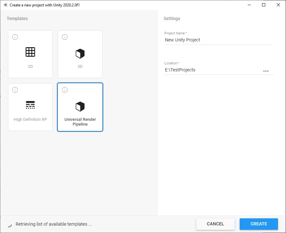Click the Templates heading
Screen dimensions: 286x233
coord(17,18)
